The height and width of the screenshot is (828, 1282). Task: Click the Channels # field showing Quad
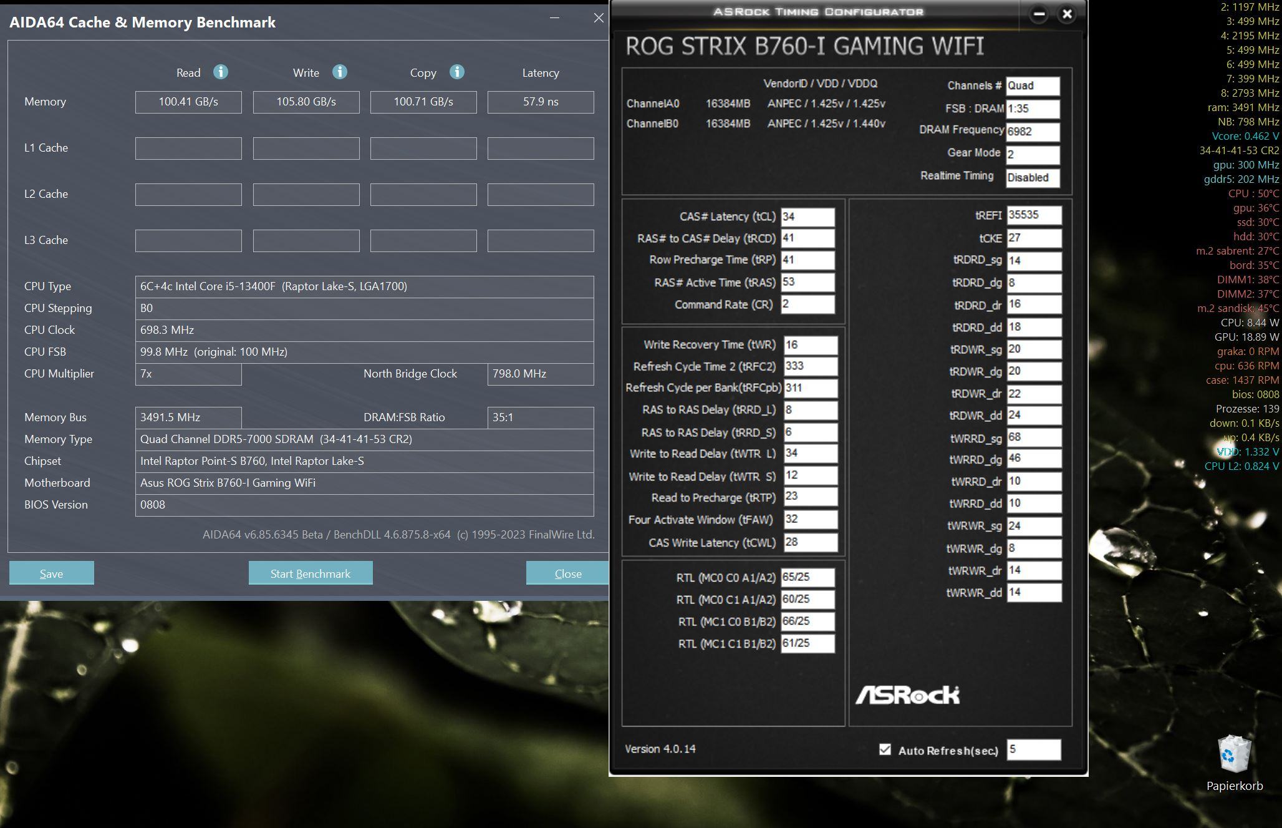[x=1033, y=86]
